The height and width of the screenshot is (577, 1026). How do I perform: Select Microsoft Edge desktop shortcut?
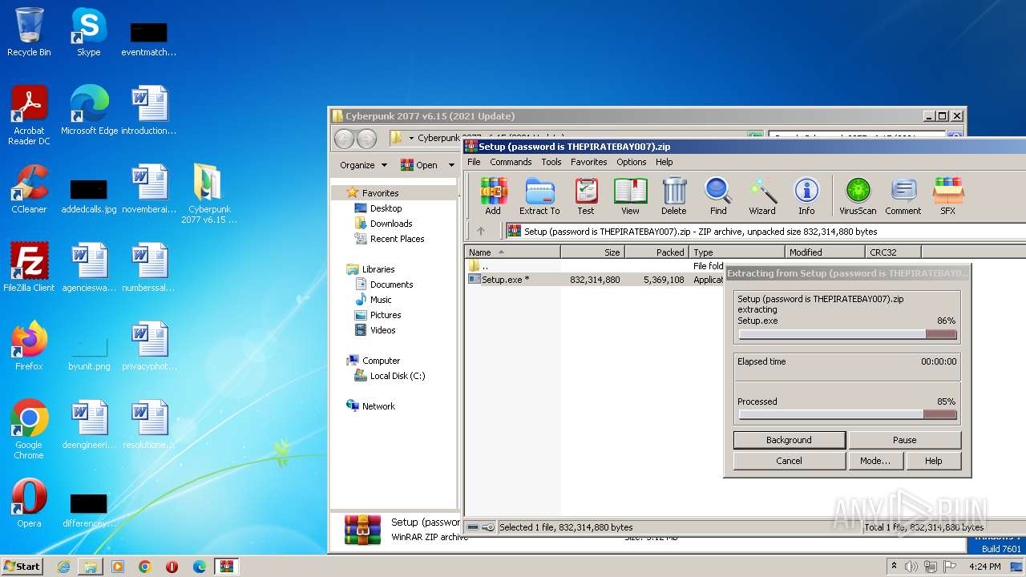(x=89, y=111)
